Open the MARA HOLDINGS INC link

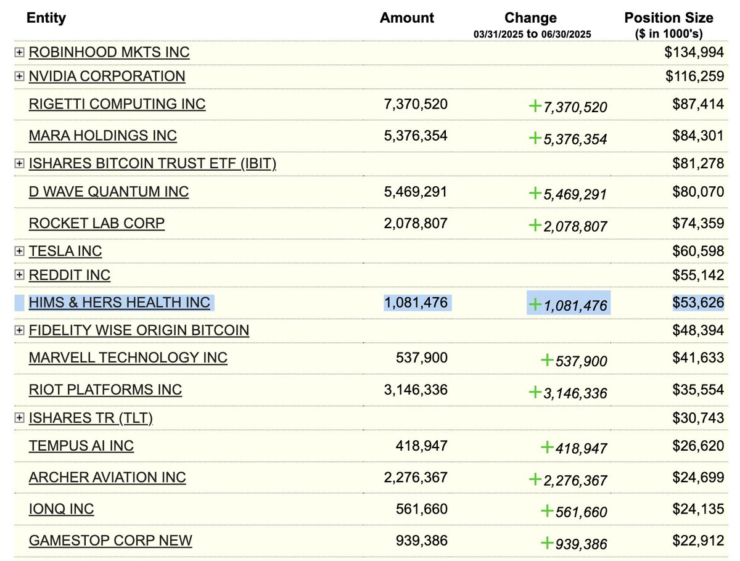(103, 136)
